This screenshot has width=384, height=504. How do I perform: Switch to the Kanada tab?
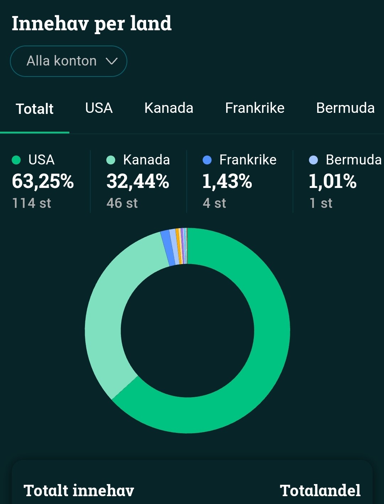[x=169, y=108]
